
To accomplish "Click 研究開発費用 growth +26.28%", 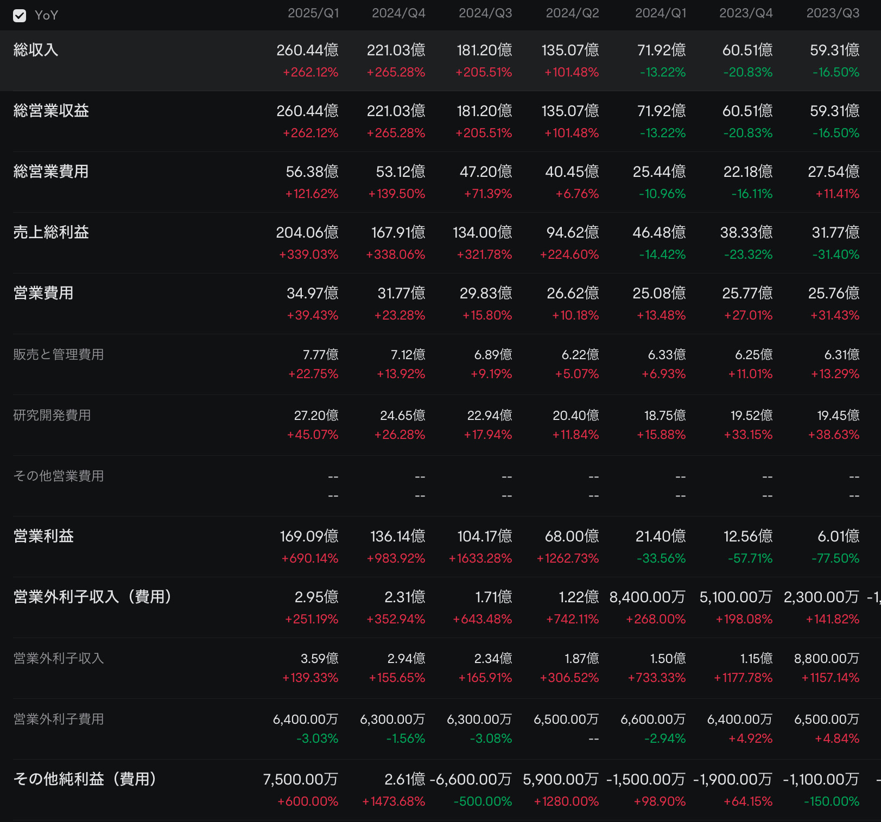I will pyautogui.click(x=400, y=435).
